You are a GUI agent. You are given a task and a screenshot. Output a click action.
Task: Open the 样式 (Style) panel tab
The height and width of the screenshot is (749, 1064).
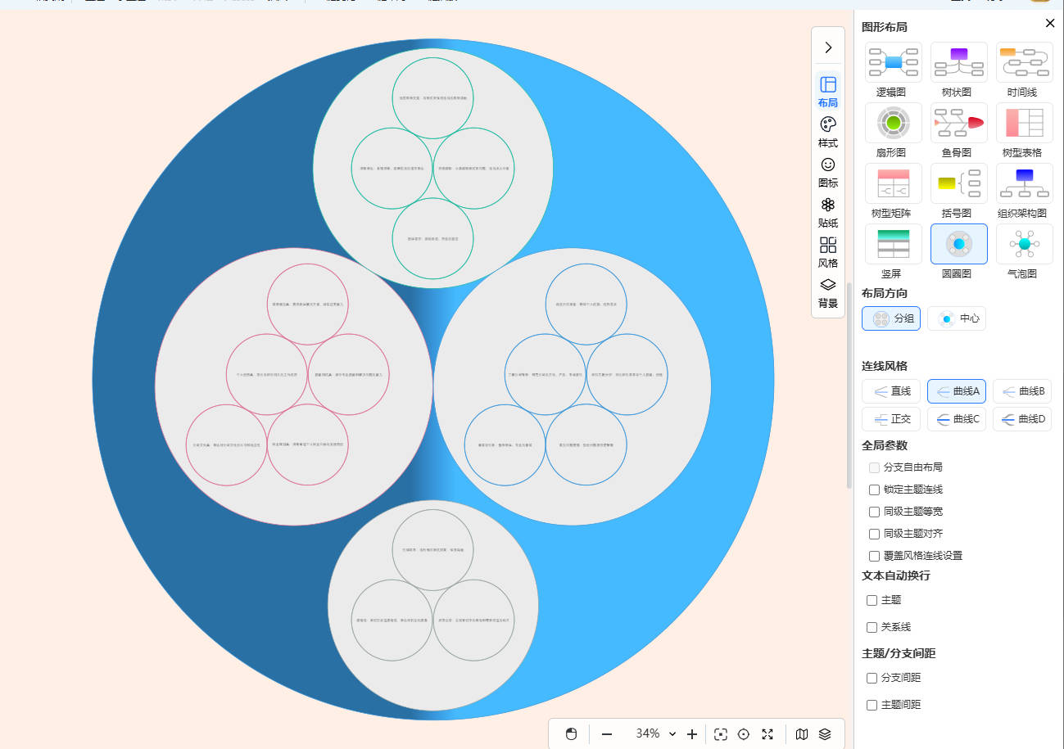coord(827,132)
